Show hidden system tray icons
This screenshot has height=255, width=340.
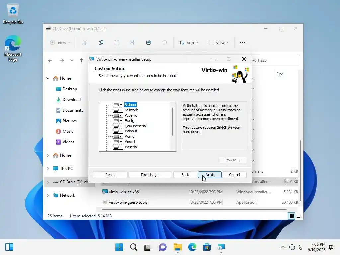coord(282,247)
